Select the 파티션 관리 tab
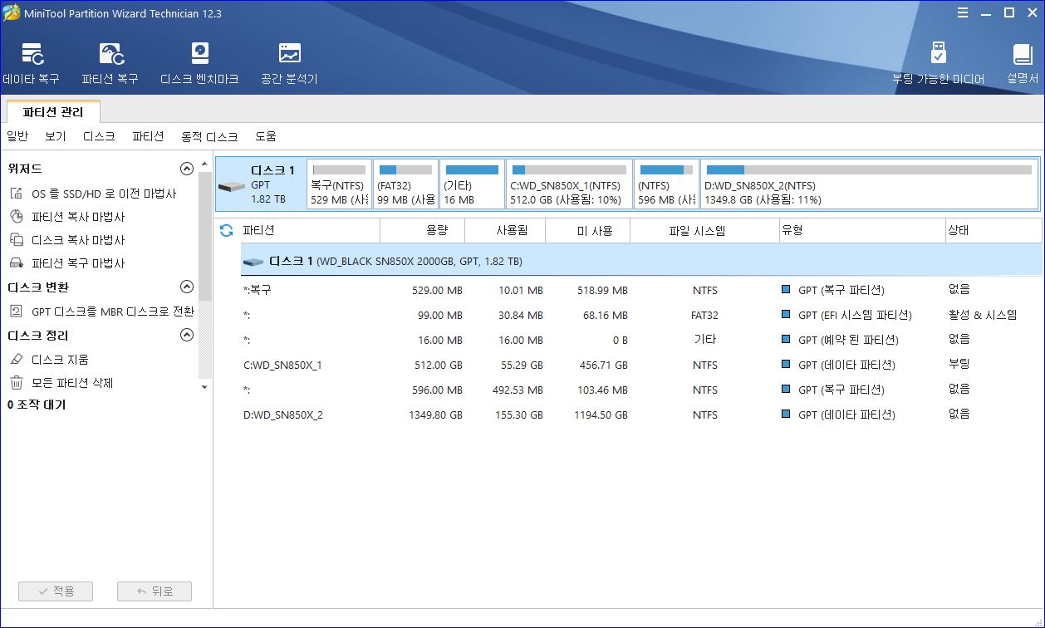The height and width of the screenshot is (628, 1045). pos(53,112)
